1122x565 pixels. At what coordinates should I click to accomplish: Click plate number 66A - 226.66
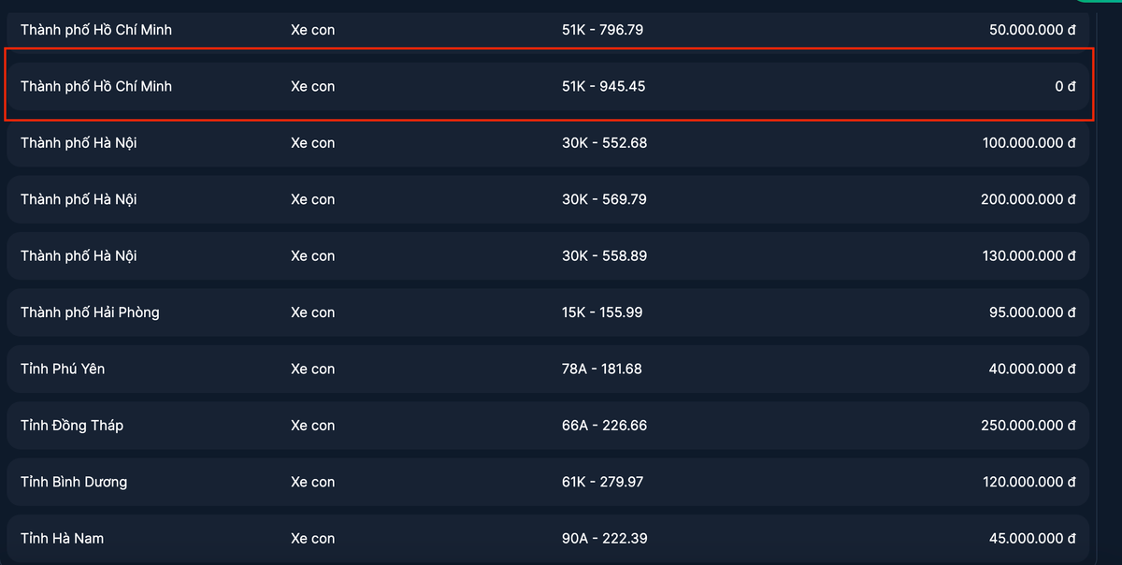tap(604, 426)
